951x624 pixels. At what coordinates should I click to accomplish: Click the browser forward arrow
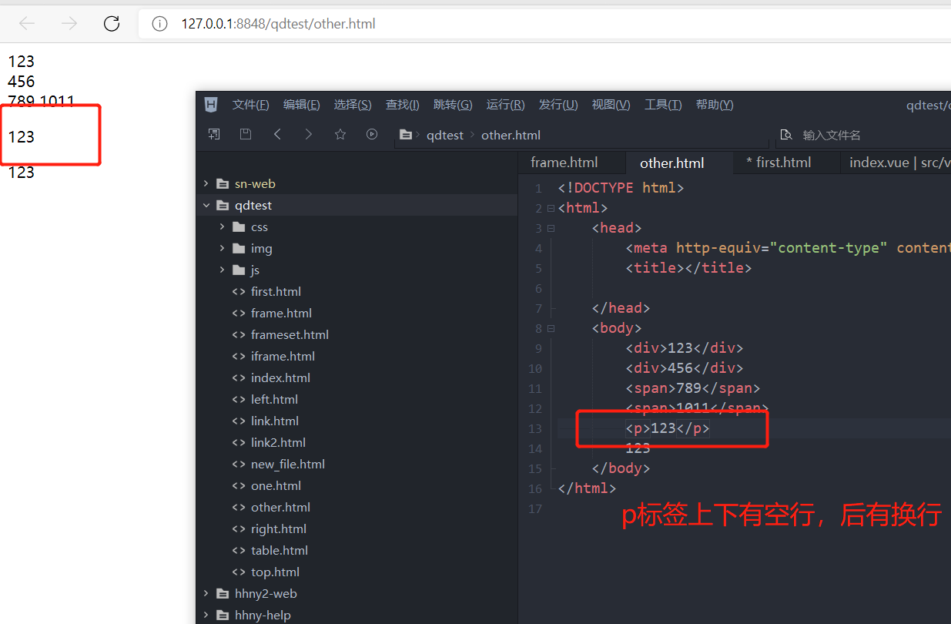coord(69,24)
